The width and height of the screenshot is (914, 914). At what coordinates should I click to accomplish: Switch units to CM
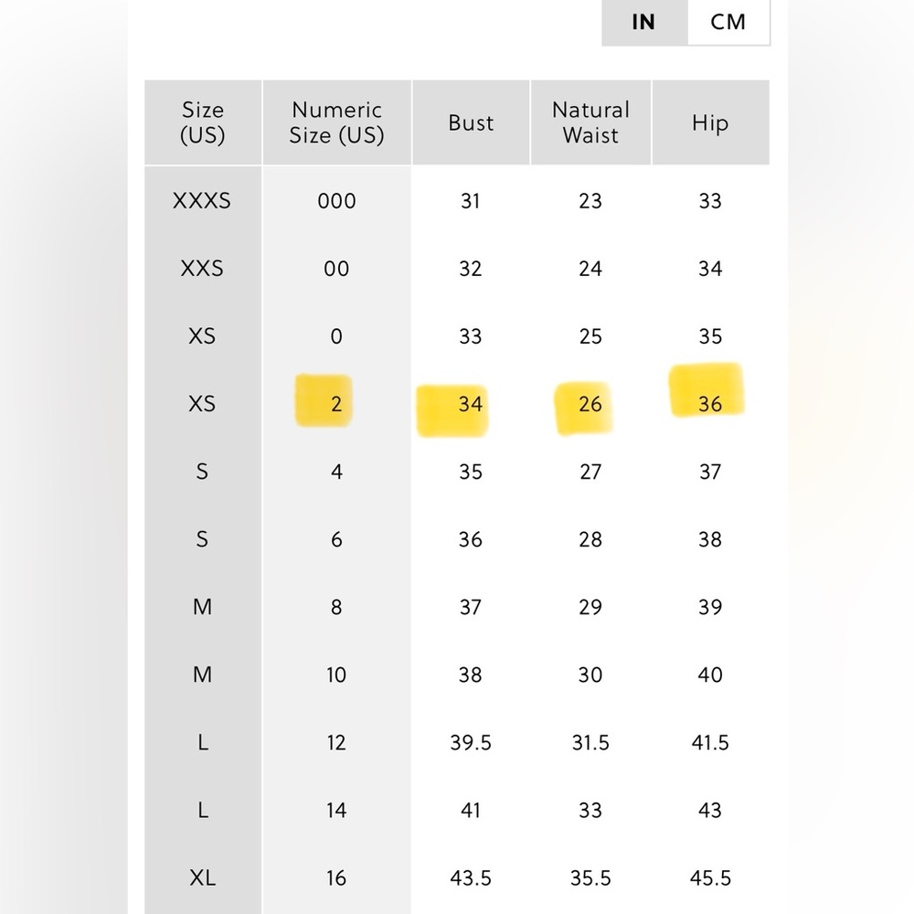(x=728, y=22)
